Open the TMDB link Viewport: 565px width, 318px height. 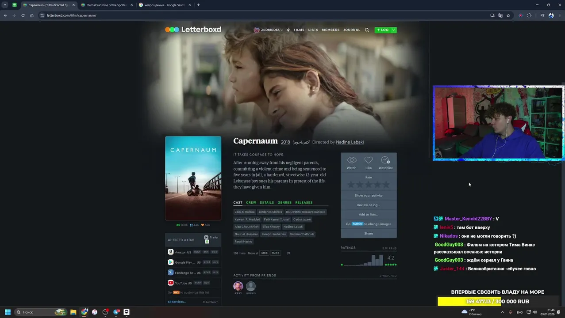(275, 253)
